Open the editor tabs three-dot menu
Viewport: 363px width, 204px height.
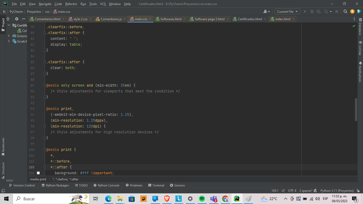click(x=354, y=19)
